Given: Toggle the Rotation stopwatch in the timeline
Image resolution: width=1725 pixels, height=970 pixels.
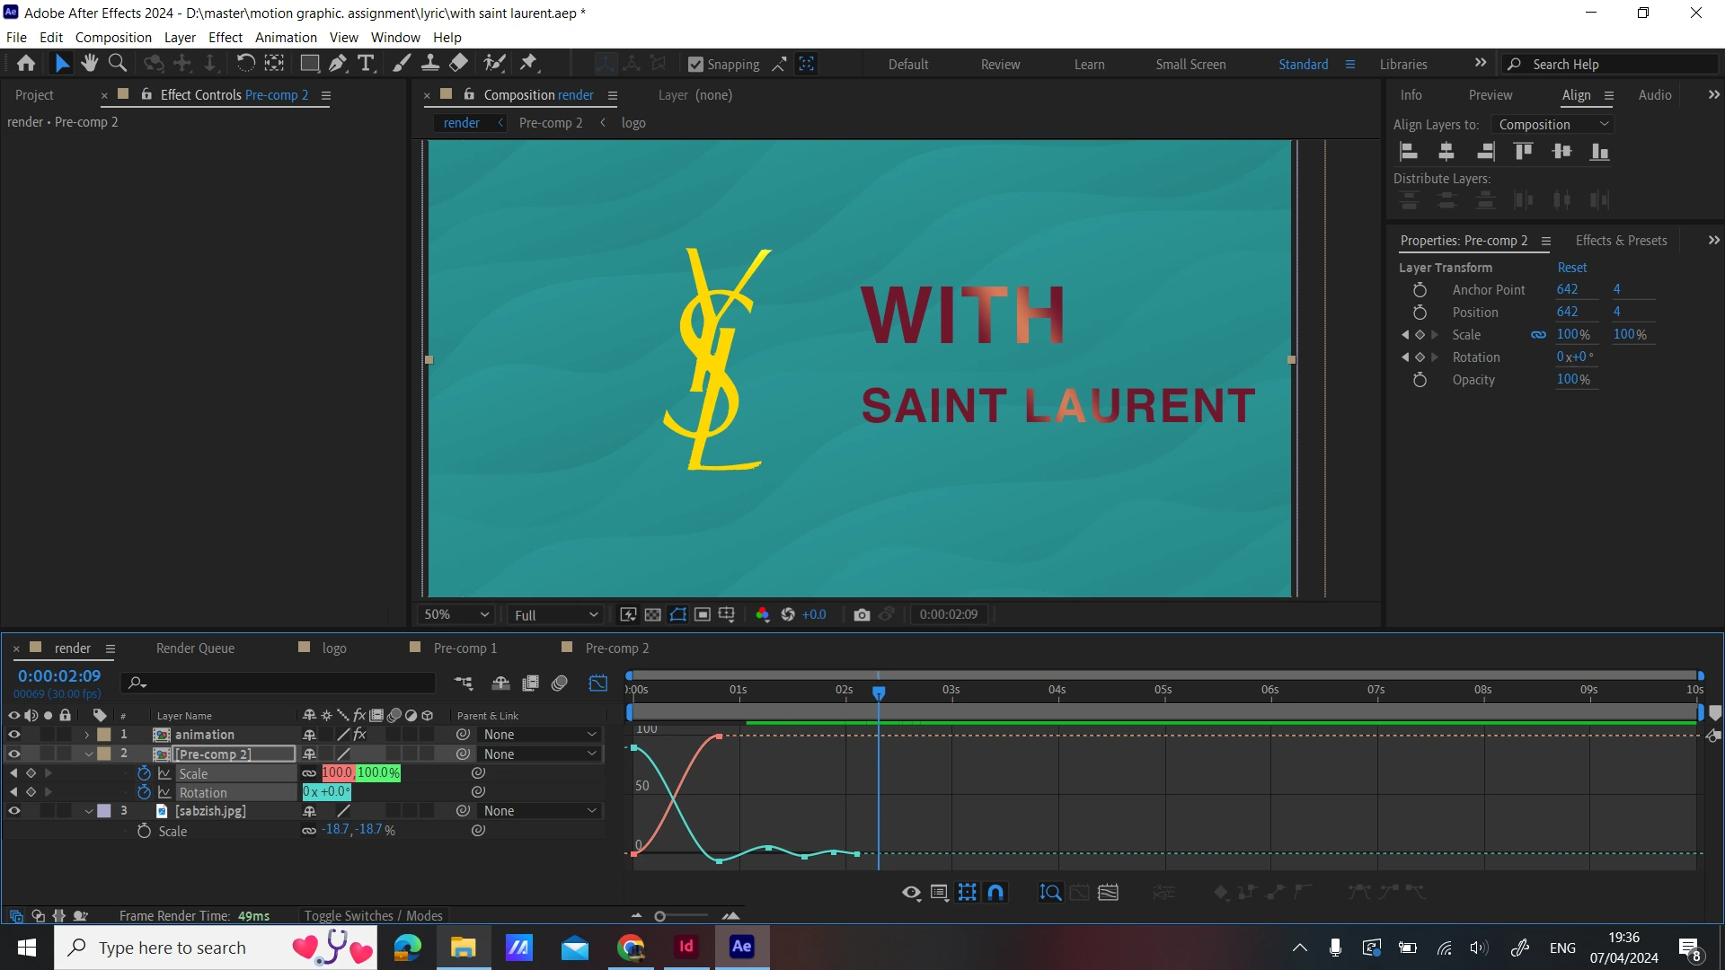Looking at the screenshot, I should [144, 792].
